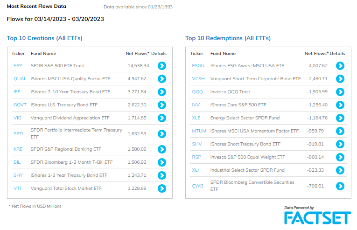Image resolution: width=357 pixels, height=230 pixels.
Task: Click the Top 10 Redemptions heading
Action: click(228, 38)
